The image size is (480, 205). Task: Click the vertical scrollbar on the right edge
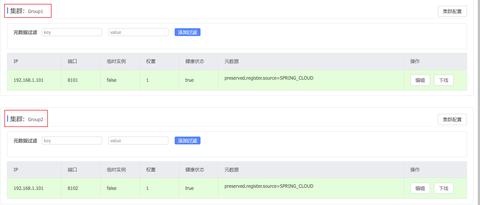coord(479,102)
